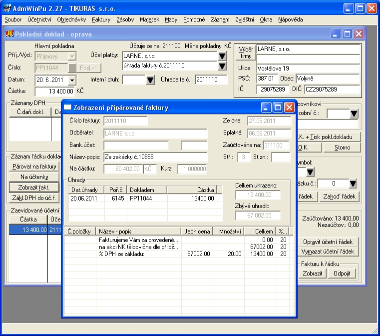Click the Zobrazit fakt. button
The width and height of the screenshot is (380, 336).
(x=34, y=187)
